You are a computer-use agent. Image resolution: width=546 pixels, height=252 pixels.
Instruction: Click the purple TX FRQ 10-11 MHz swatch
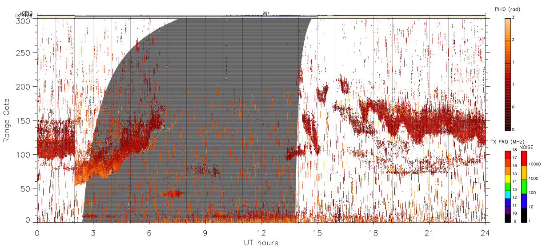coord(507,210)
